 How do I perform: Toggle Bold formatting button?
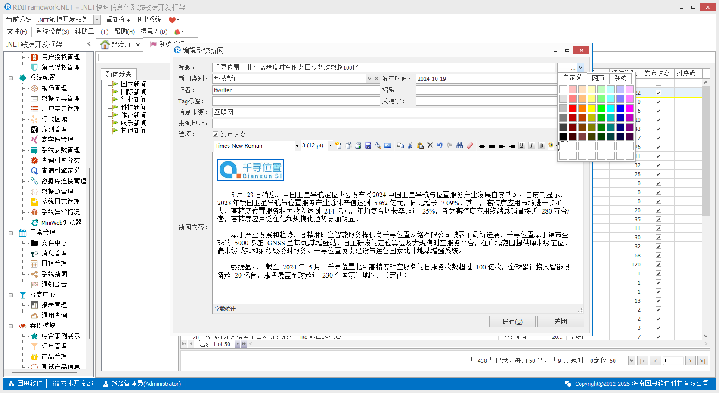click(542, 146)
